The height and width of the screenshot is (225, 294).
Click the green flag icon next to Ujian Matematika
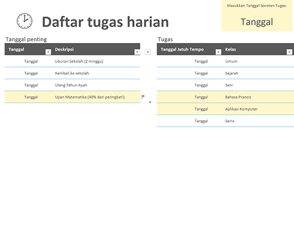tap(143, 97)
